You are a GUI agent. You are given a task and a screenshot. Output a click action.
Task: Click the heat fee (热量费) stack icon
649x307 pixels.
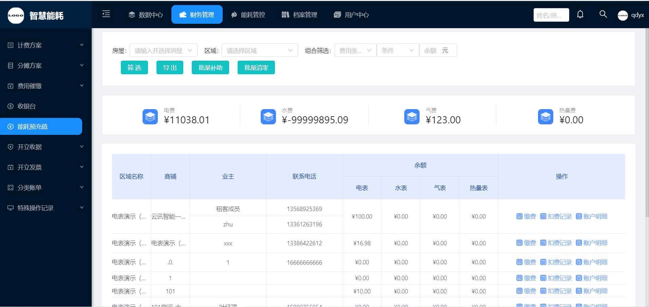[x=545, y=117]
